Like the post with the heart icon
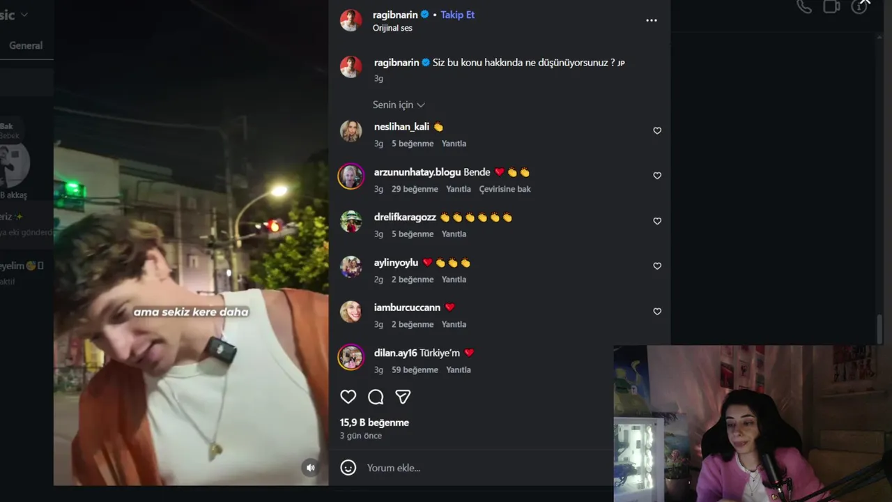Screen dimensions: 892x502 point(348,397)
